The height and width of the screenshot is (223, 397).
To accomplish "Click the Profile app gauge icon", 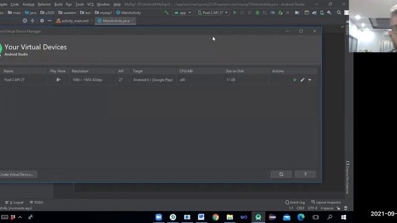I will click(272, 12).
